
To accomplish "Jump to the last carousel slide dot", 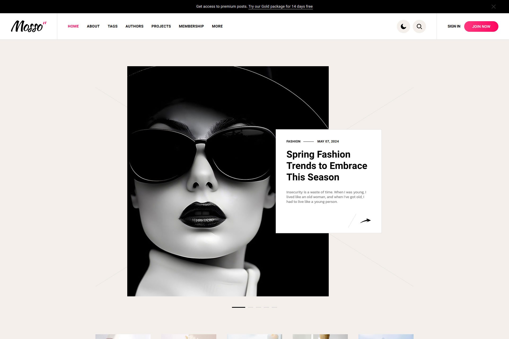I will [x=274, y=307].
